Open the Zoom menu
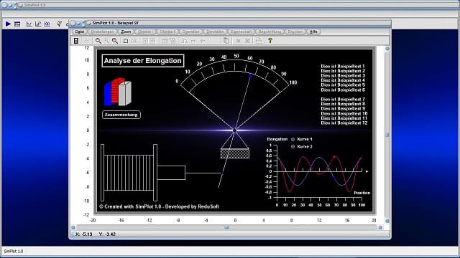The width and height of the screenshot is (460, 258). click(126, 32)
